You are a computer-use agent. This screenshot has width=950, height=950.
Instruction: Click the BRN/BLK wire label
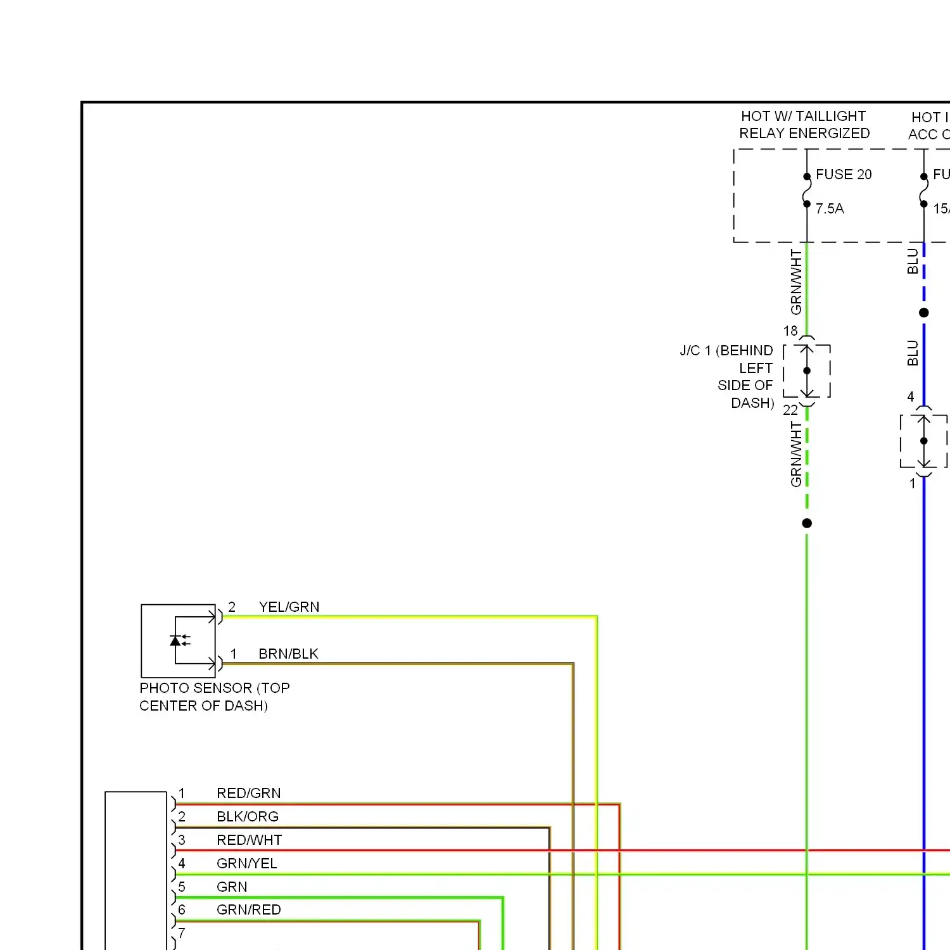(x=288, y=654)
